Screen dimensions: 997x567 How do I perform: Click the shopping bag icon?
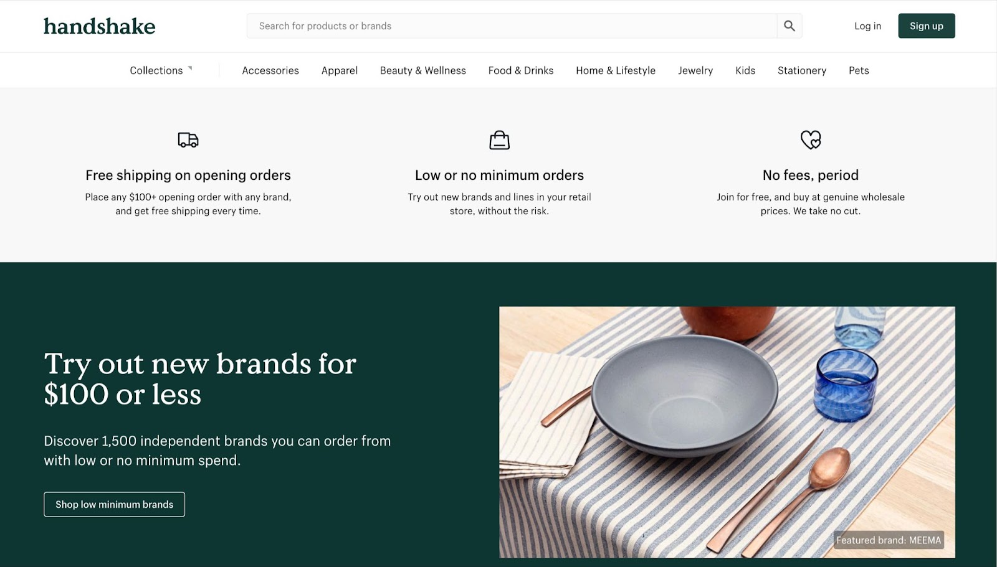point(499,140)
